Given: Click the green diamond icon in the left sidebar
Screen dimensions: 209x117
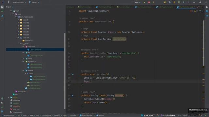Looking at the screenshot, I should click(x=2, y=11).
